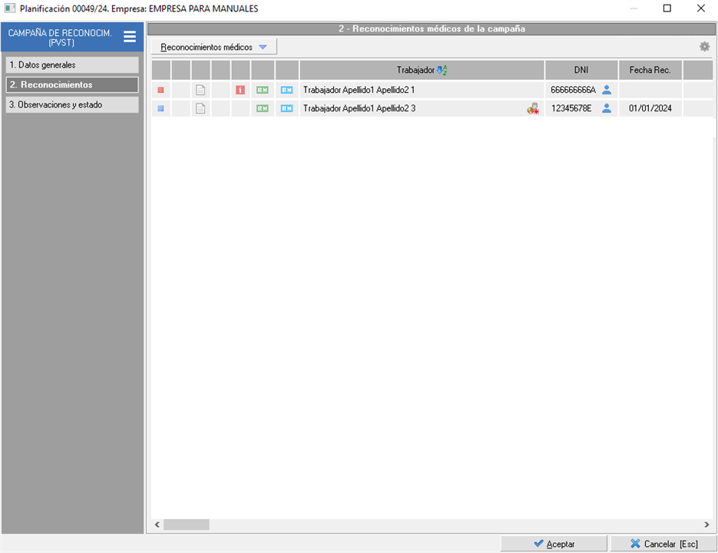The height and width of the screenshot is (553, 718).
Task: Click blue RM icon for worker 3
Action: (286, 108)
